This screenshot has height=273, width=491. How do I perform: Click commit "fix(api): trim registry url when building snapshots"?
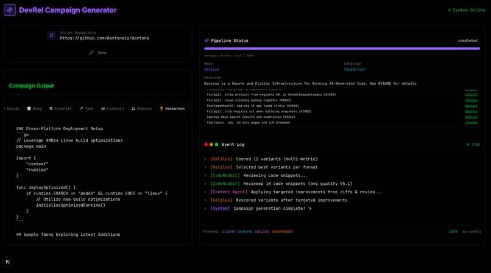click(x=259, y=112)
